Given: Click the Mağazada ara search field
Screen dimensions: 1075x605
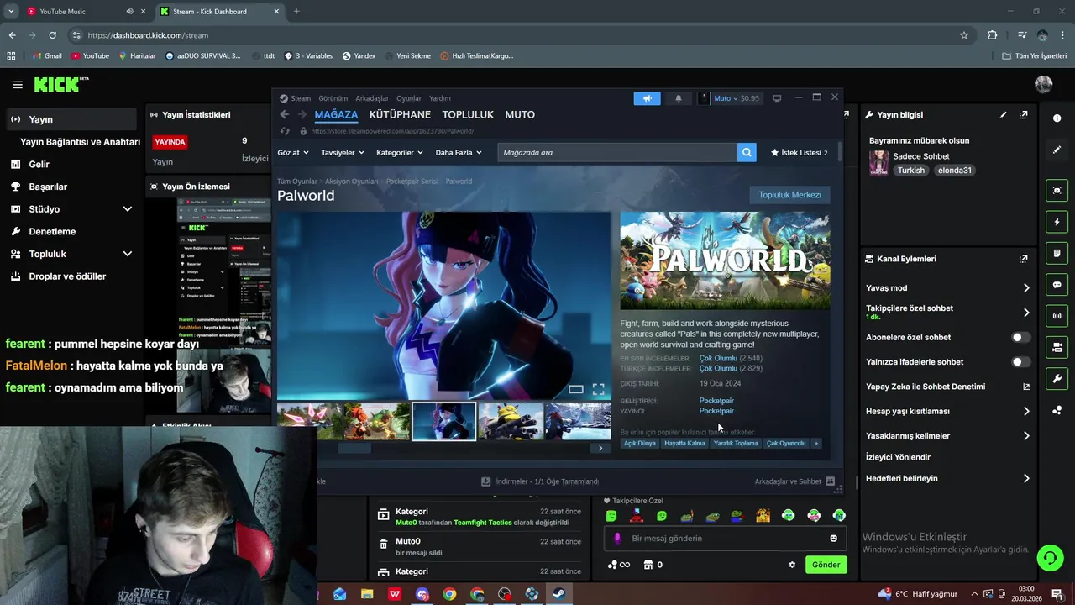Looking at the screenshot, I should coord(616,152).
